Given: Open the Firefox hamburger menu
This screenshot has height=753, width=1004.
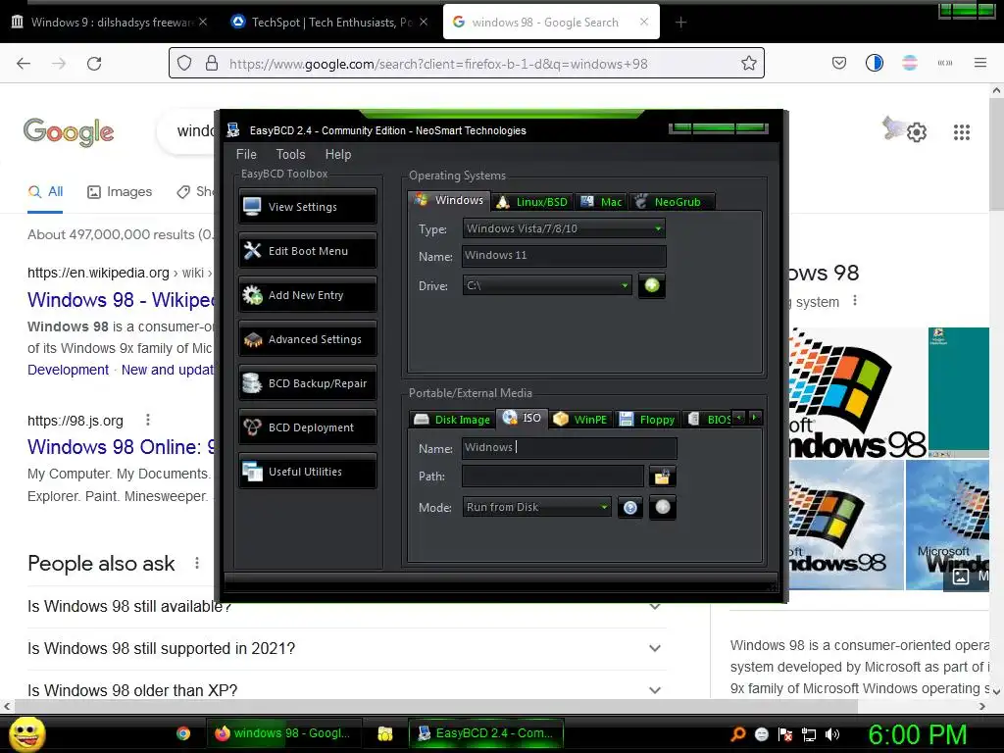Looking at the screenshot, I should pos(979,63).
